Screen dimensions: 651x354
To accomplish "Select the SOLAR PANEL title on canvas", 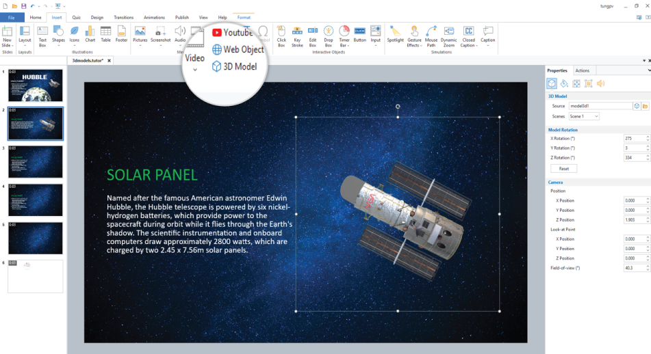I will [152, 175].
